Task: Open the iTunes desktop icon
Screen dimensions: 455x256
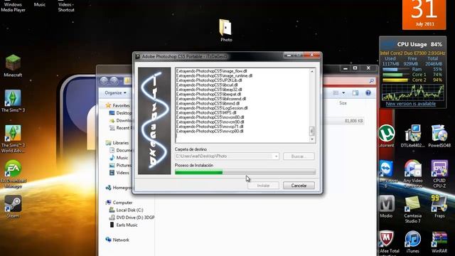Action: (412, 242)
